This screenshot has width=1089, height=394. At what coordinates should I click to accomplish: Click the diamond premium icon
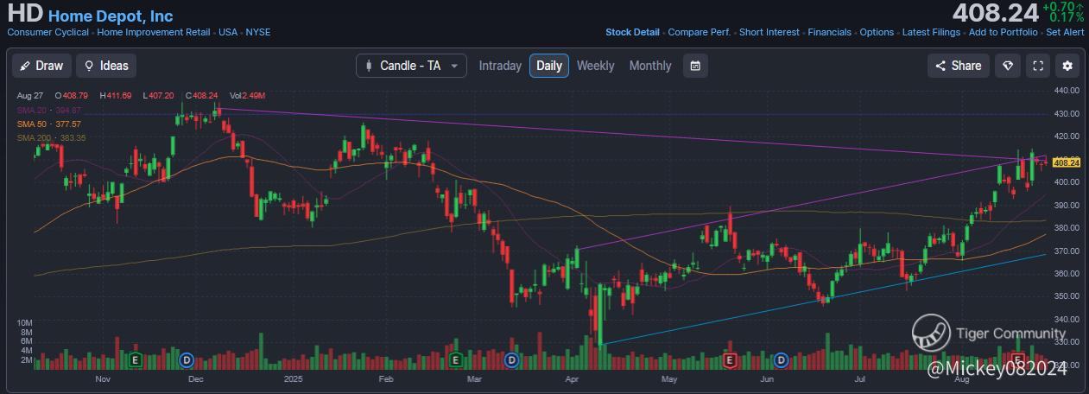point(1008,66)
